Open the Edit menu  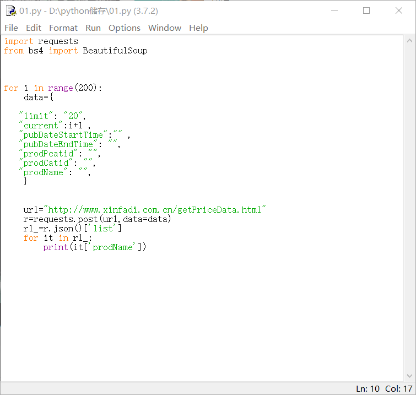click(x=34, y=28)
